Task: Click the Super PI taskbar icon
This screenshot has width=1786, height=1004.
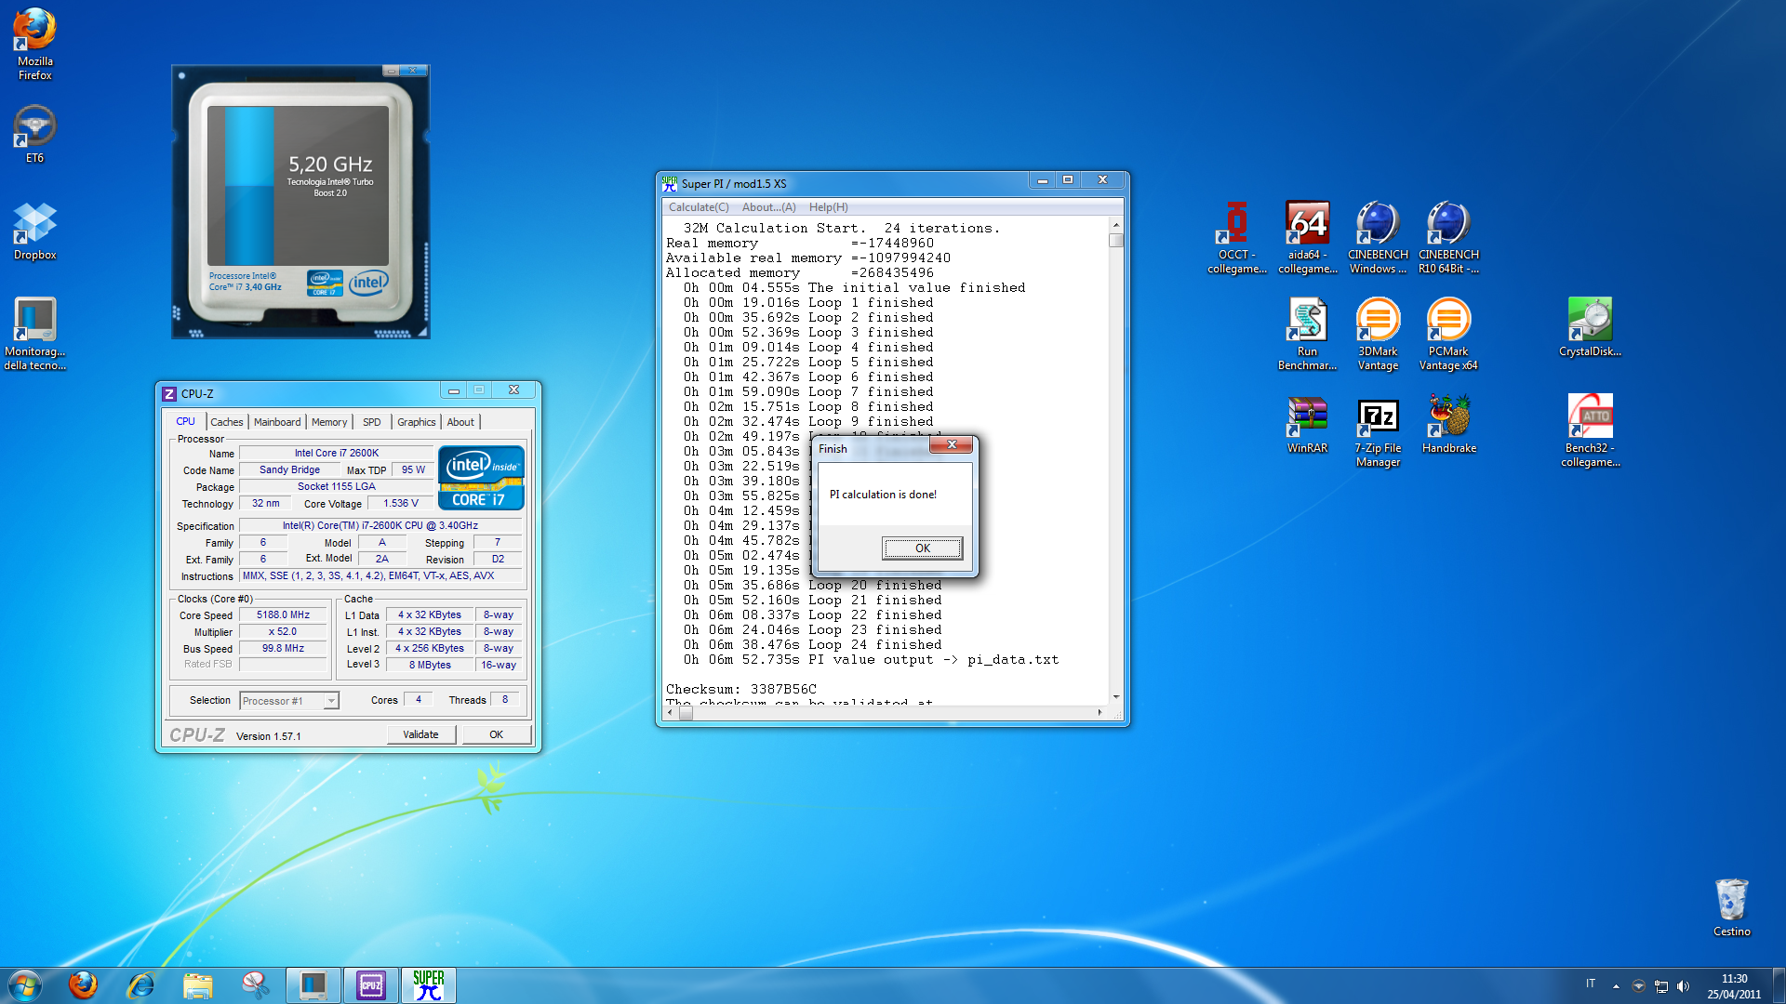Action: point(429,985)
